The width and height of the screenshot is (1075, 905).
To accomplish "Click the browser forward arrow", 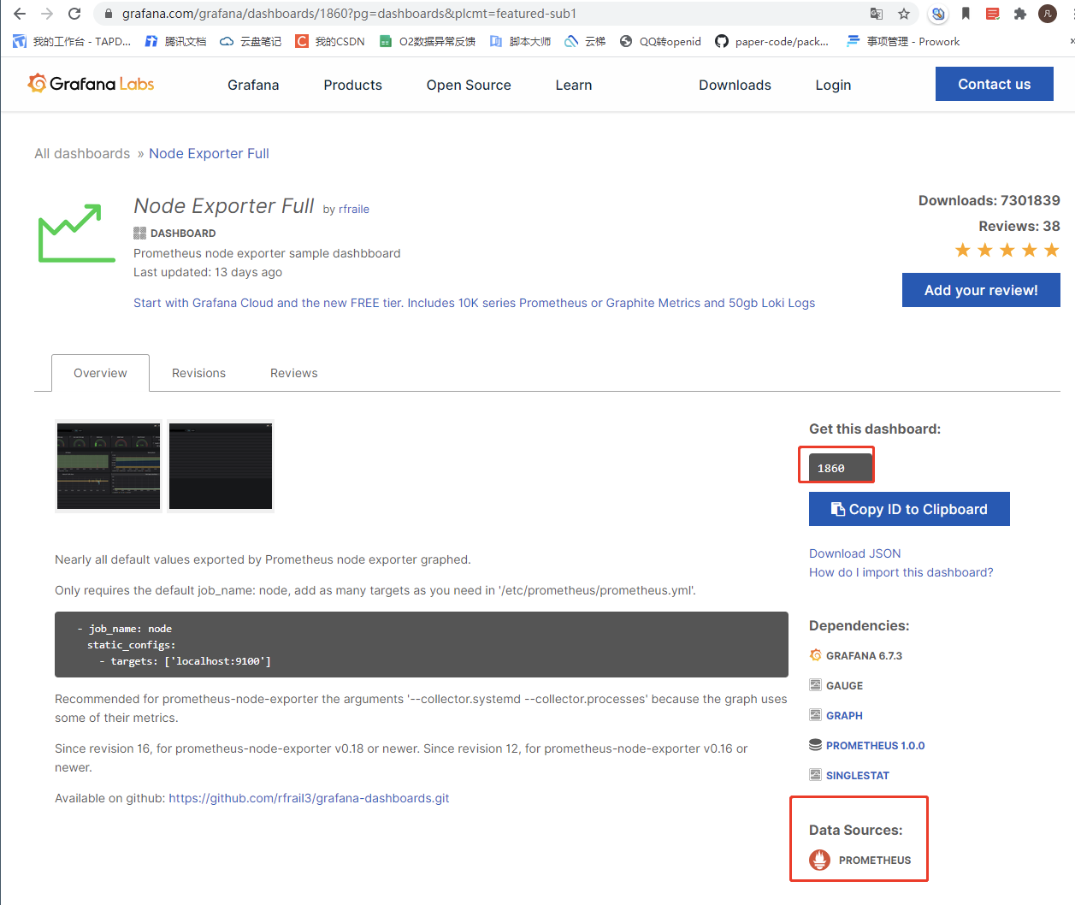I will point(47,14).
